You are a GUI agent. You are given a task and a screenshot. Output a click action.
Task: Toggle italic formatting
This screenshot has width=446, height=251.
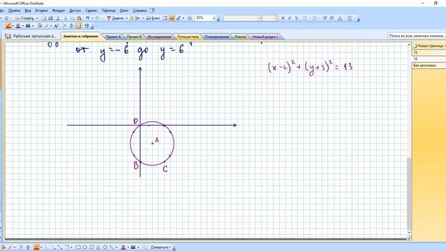point(290,18)
